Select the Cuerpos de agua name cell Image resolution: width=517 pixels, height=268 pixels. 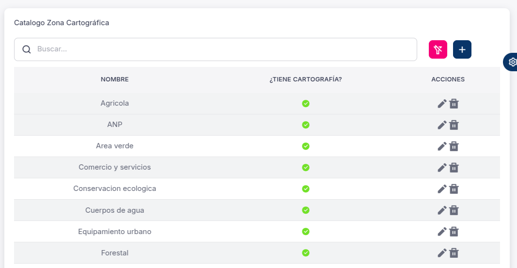[115, 210]
